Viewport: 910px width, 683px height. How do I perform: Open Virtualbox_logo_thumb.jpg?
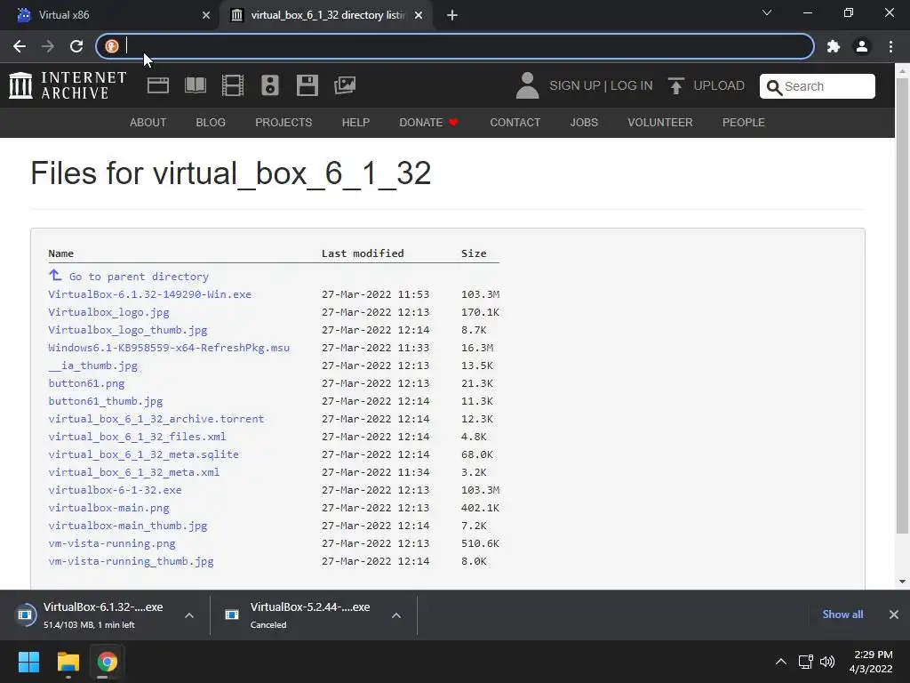128,330
